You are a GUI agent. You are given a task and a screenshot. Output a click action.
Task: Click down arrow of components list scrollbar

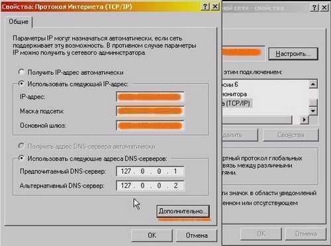pos(313,111)
